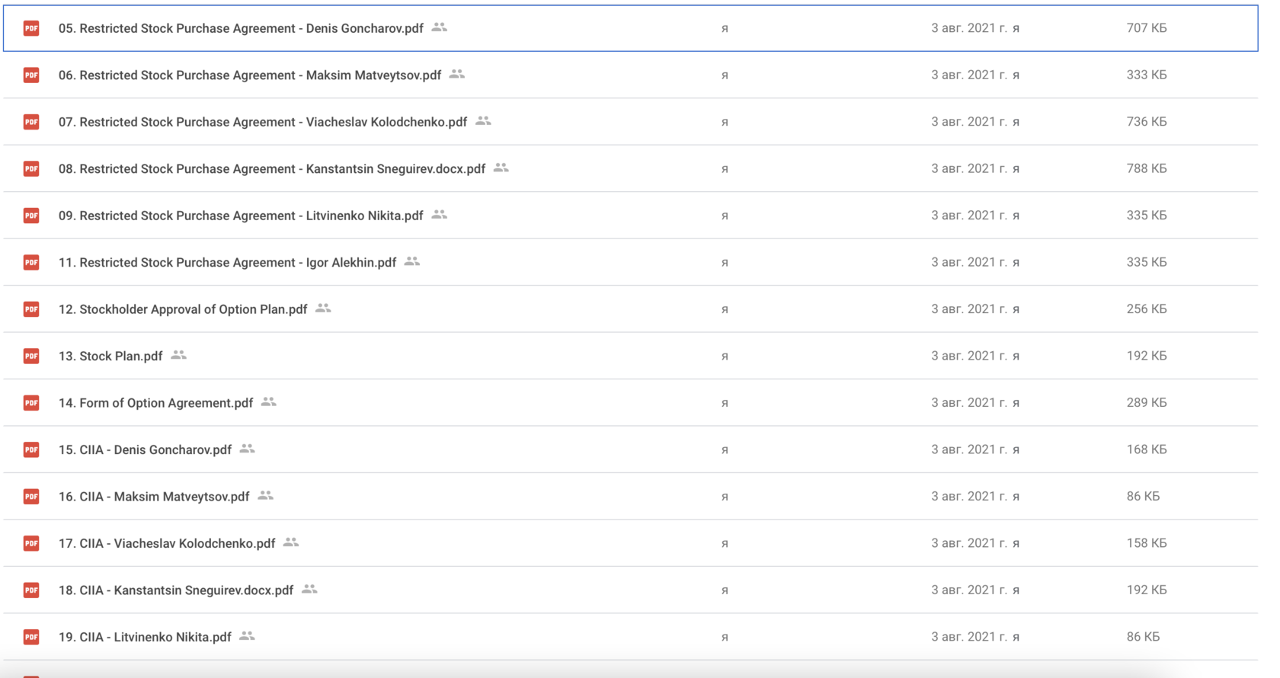Click owner 'я' in 12. Stockholder Approval row
Screen dimensions: 1280x678
(725, 310)
